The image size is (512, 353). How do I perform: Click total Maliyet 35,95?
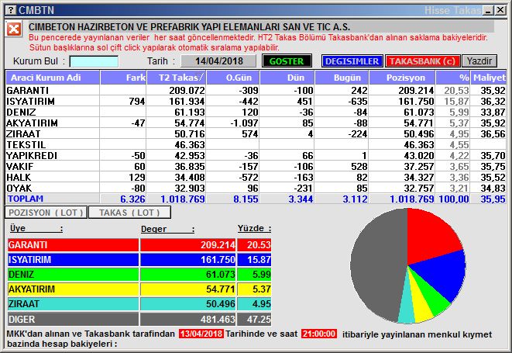493,199
